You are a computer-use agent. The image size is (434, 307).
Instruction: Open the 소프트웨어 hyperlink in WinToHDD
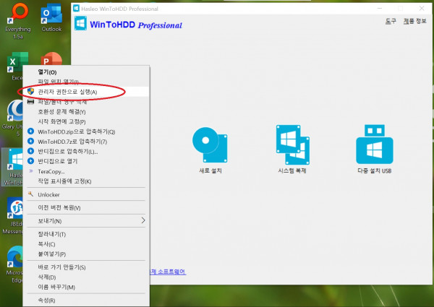click(x=168, y=272)
